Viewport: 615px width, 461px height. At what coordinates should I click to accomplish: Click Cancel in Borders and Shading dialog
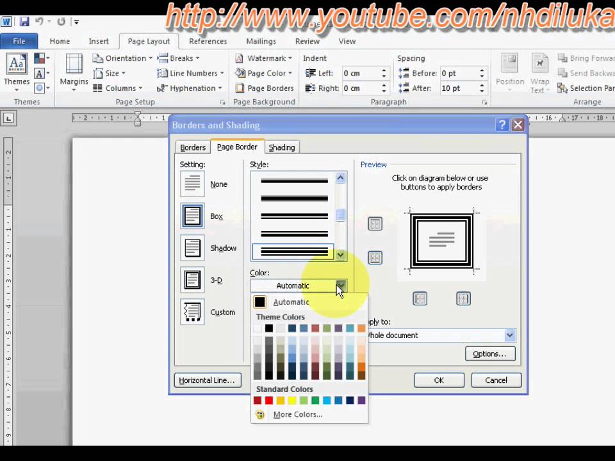496,380
